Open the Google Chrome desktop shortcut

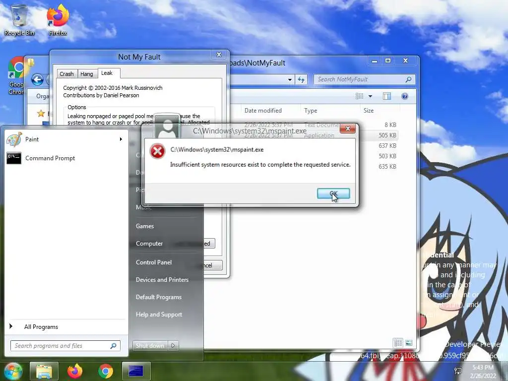click(x=16, y=76)
